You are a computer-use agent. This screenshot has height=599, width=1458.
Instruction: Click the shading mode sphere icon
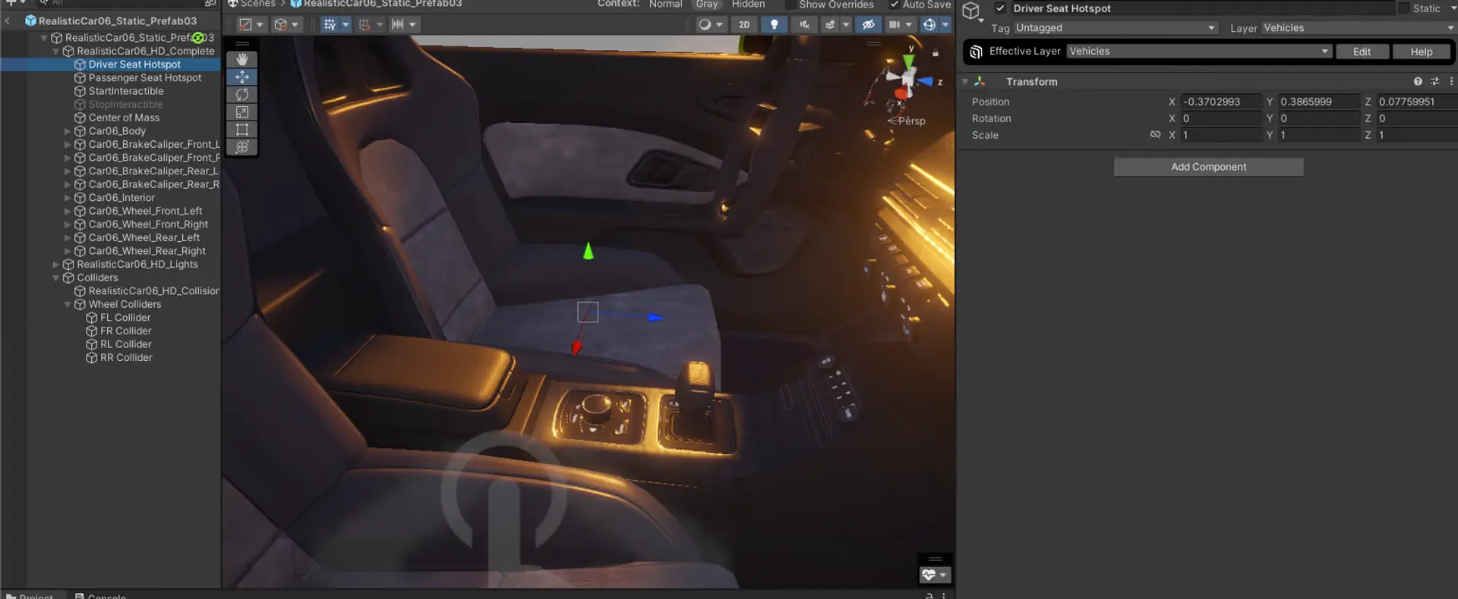coord(705,24)
